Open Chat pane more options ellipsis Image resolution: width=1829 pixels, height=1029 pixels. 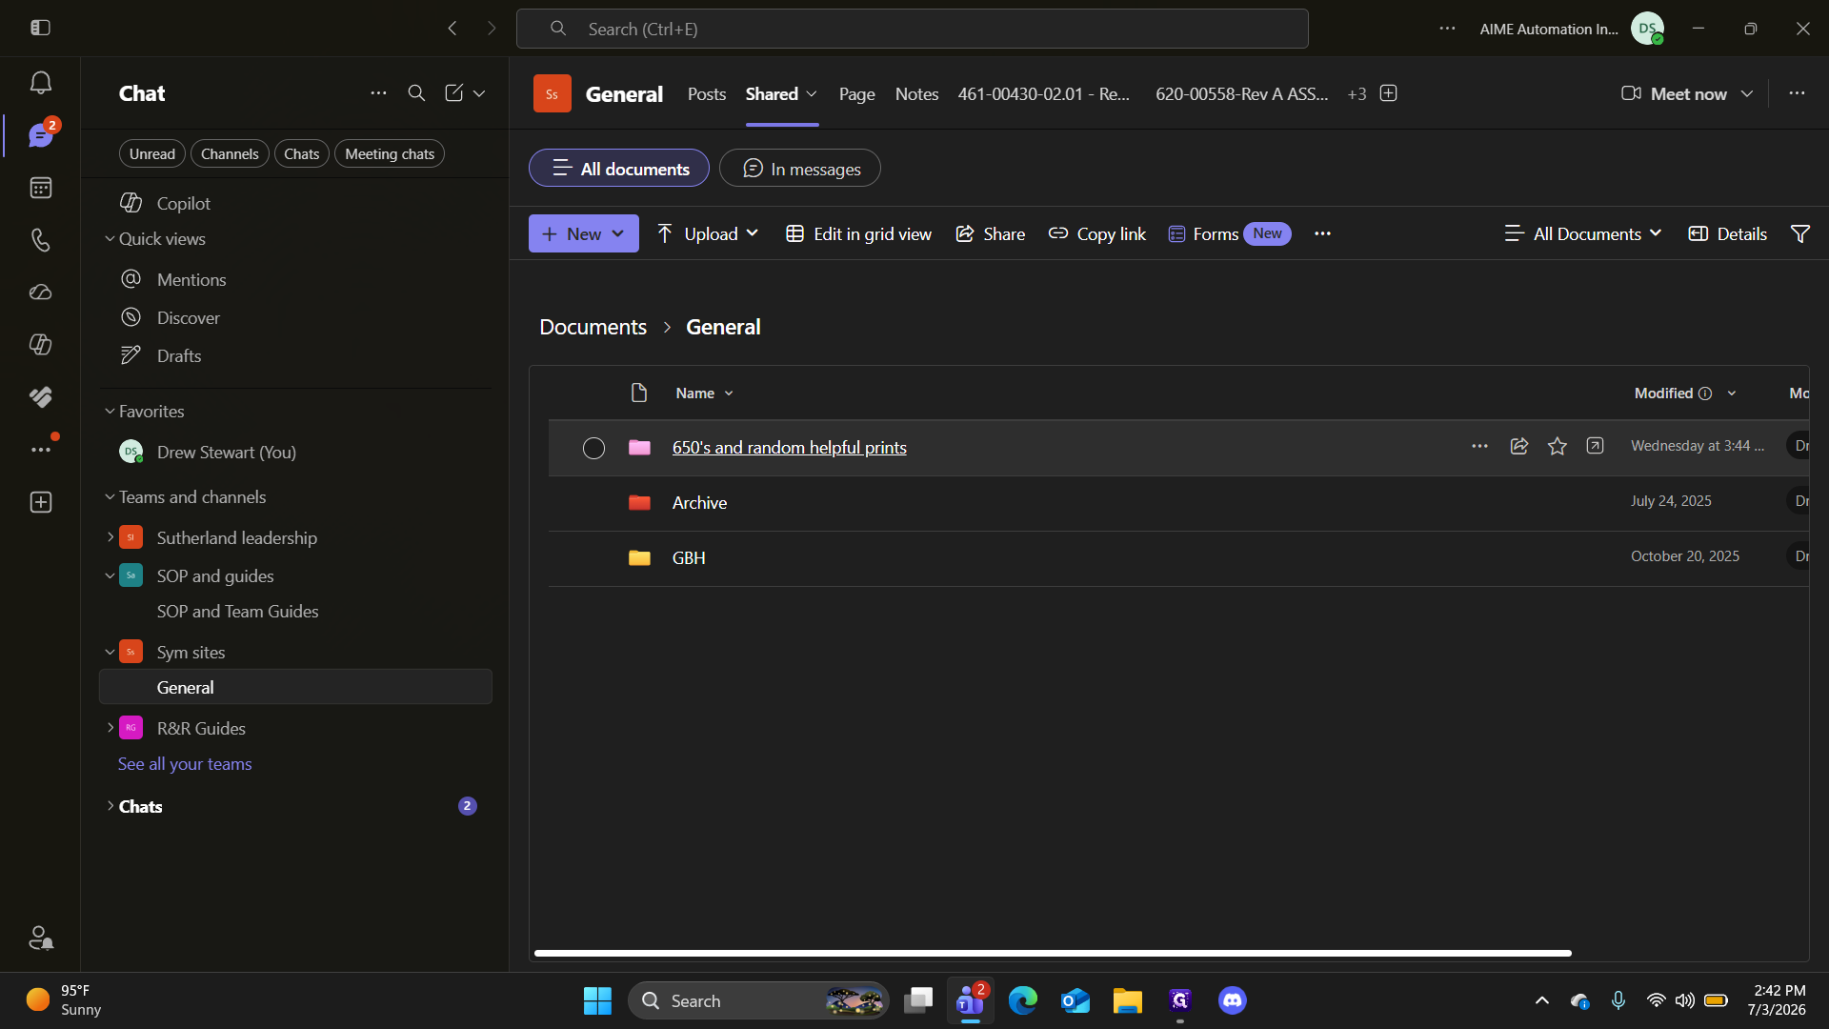click(x=378, y=93)
